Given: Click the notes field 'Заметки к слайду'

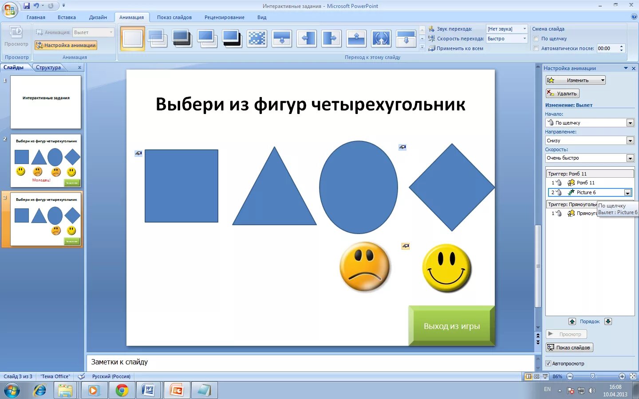Looking at the screenshot, I should pyautogui.click(x=310, y=362).
